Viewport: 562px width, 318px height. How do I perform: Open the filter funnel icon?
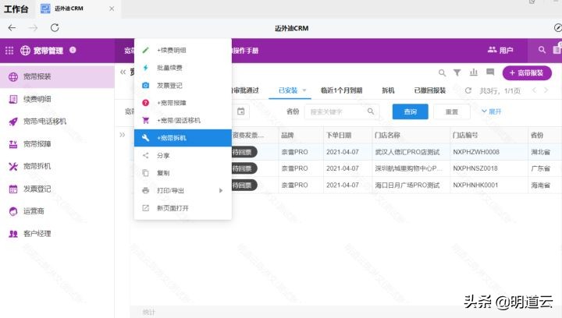pos(457,72)
